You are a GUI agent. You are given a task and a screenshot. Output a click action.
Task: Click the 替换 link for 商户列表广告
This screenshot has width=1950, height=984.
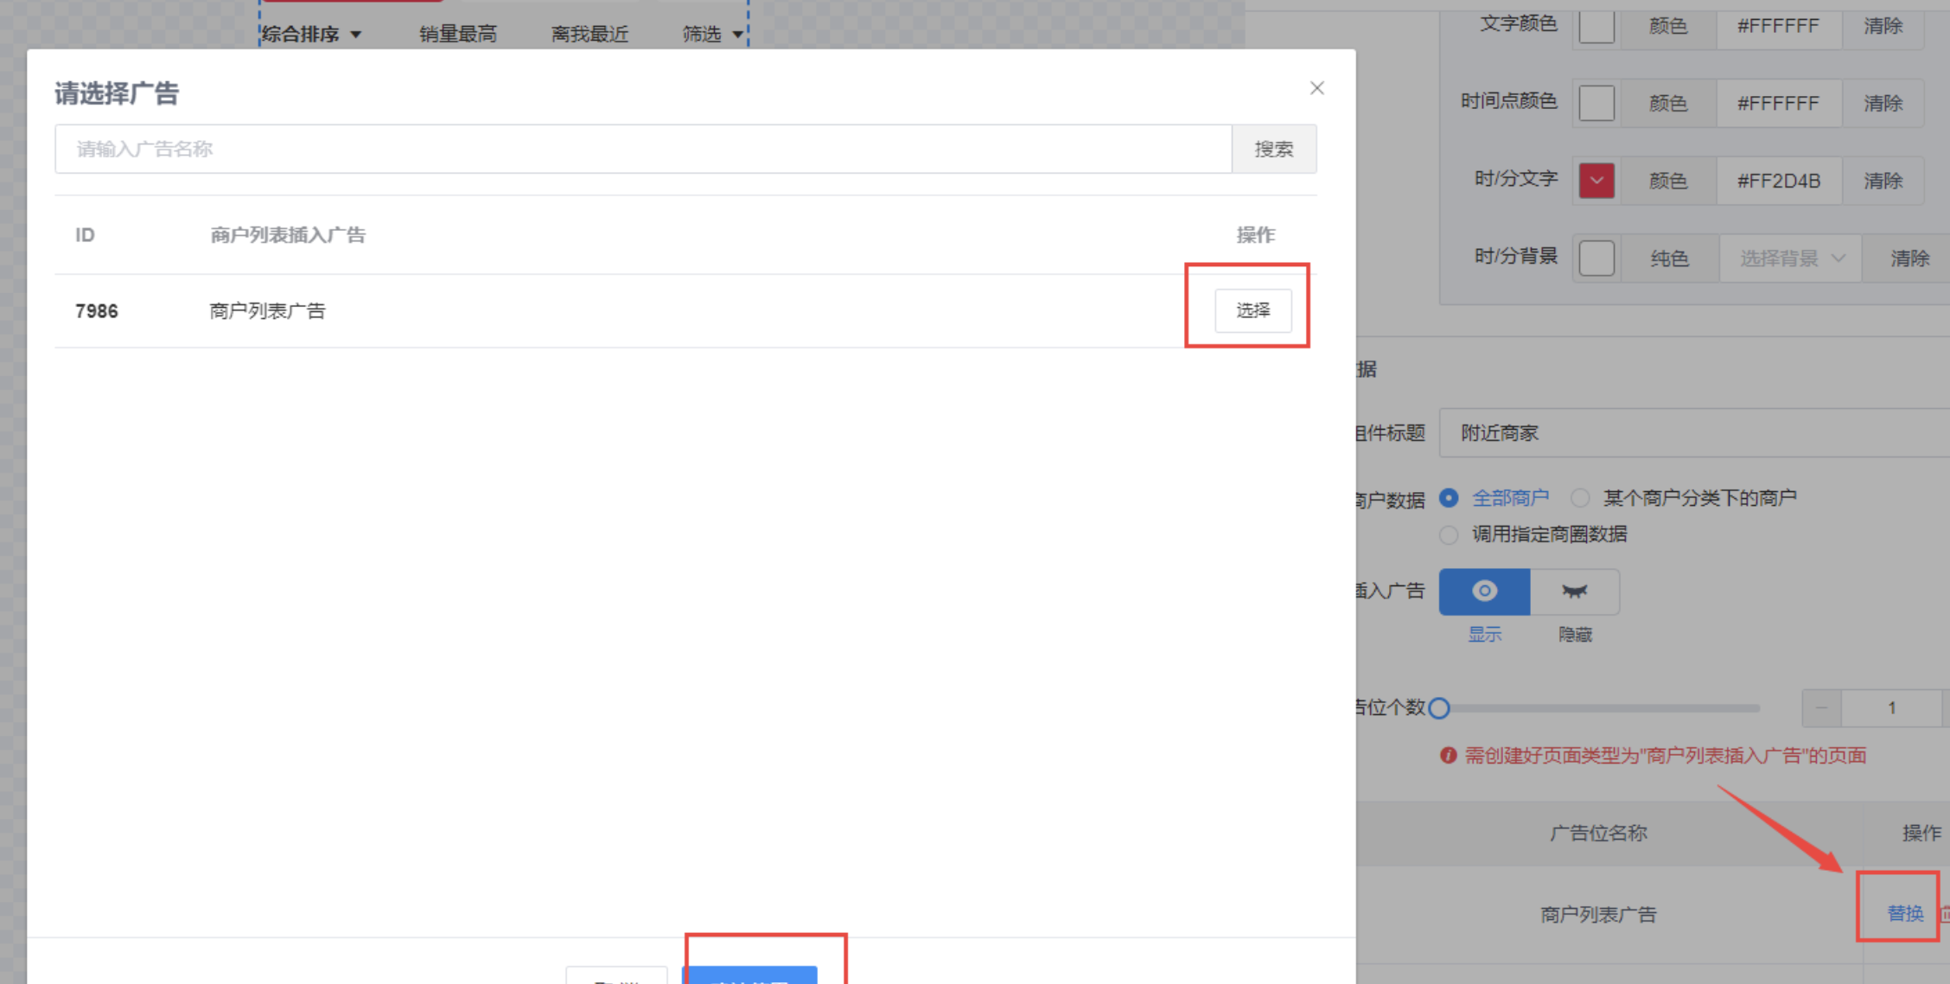pyautogui.click(x=1904, y=913)
